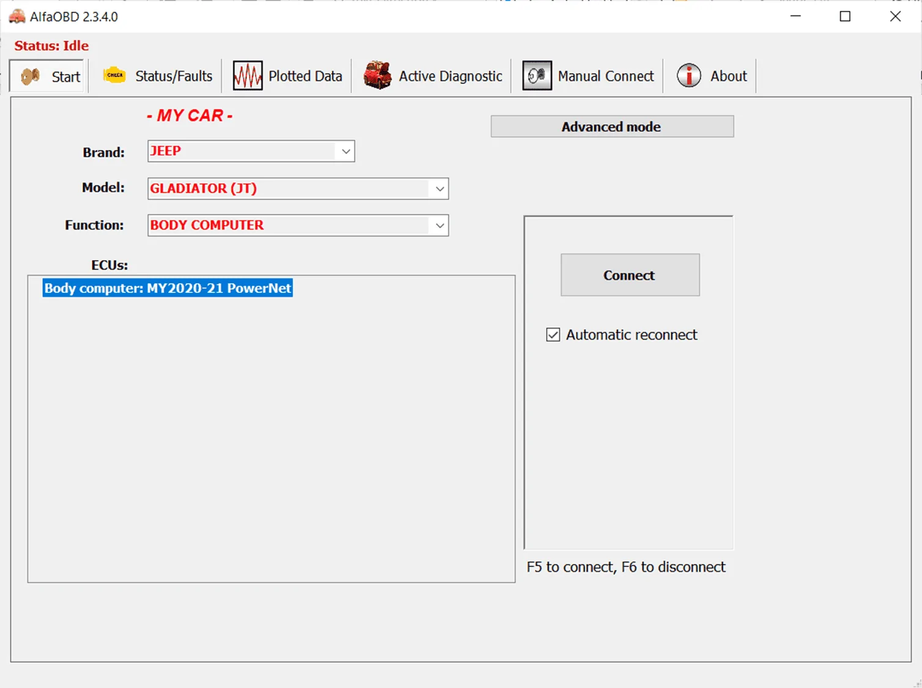The image size is (922, 688).
Task: Switch to the Start tab label
Action: click(x=66, y=76)
